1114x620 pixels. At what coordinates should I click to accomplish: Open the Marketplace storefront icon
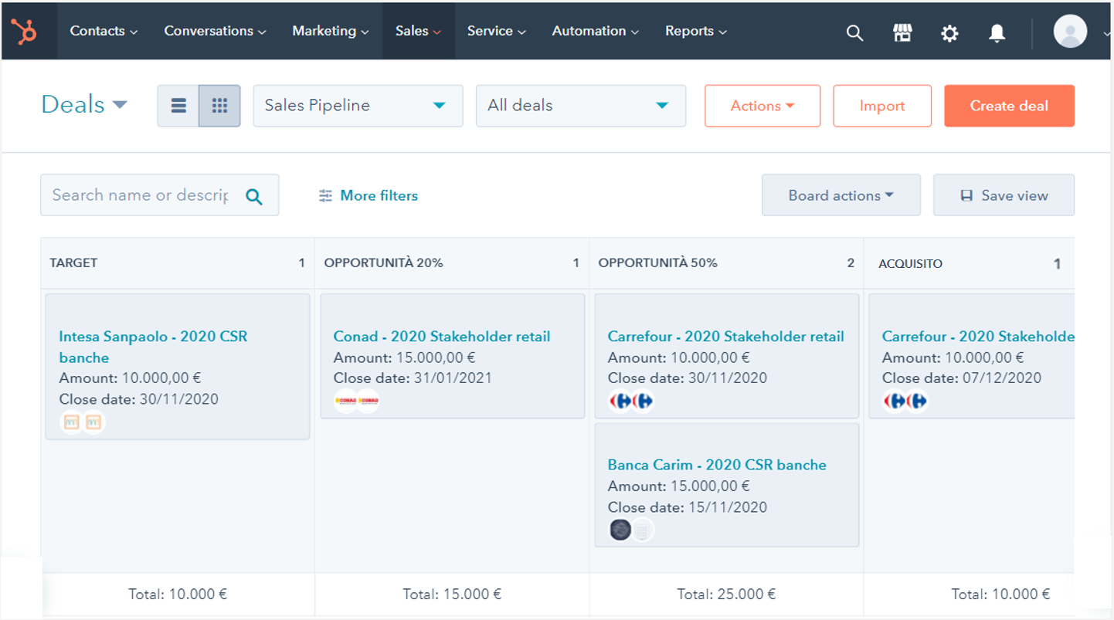(x=902, y=32)
